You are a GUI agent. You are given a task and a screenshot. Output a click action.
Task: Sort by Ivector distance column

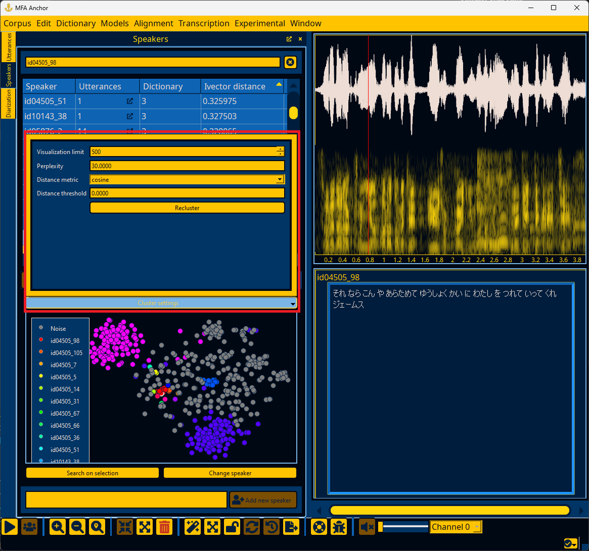[x=243, y=86]
